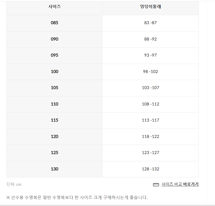Click size 105 row label
Viewport: 215px width, 206px height.
point(55,88)
